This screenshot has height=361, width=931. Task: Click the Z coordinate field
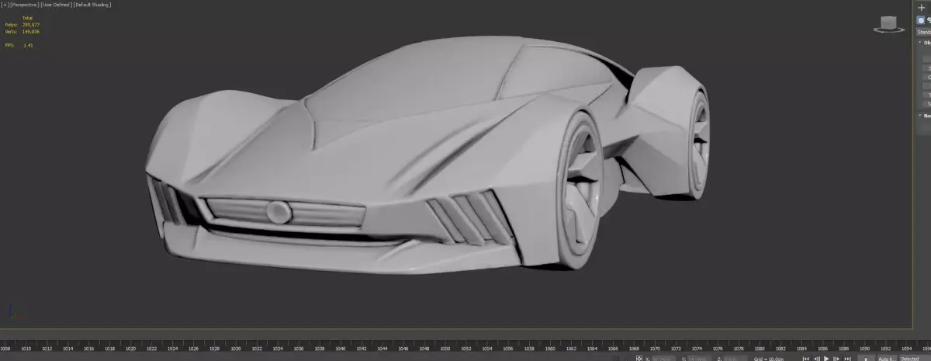(734, 359)
